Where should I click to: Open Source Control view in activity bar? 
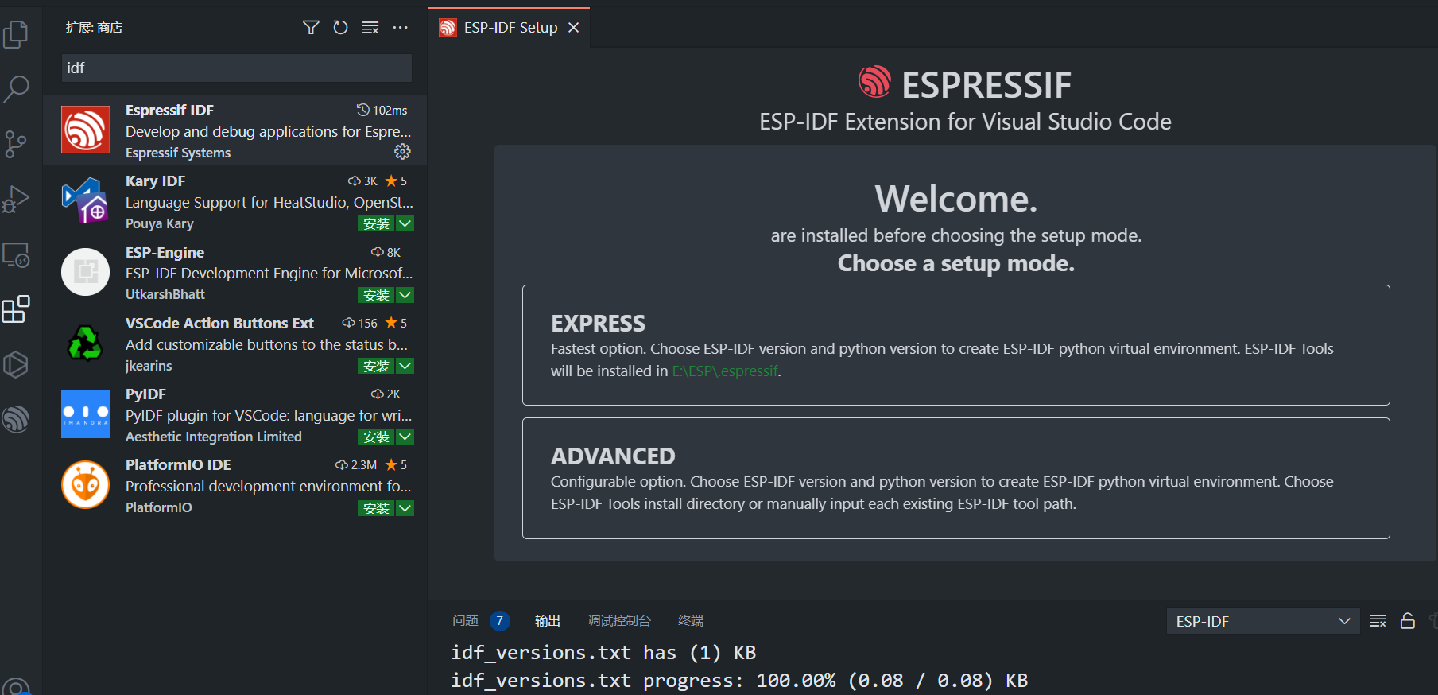(x=16, y=144)
